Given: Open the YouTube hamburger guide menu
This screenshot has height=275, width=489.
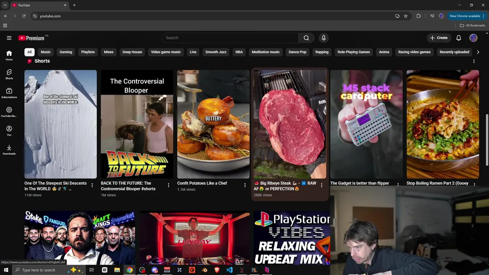Looking at the screenshot, I should pos(9,38).
